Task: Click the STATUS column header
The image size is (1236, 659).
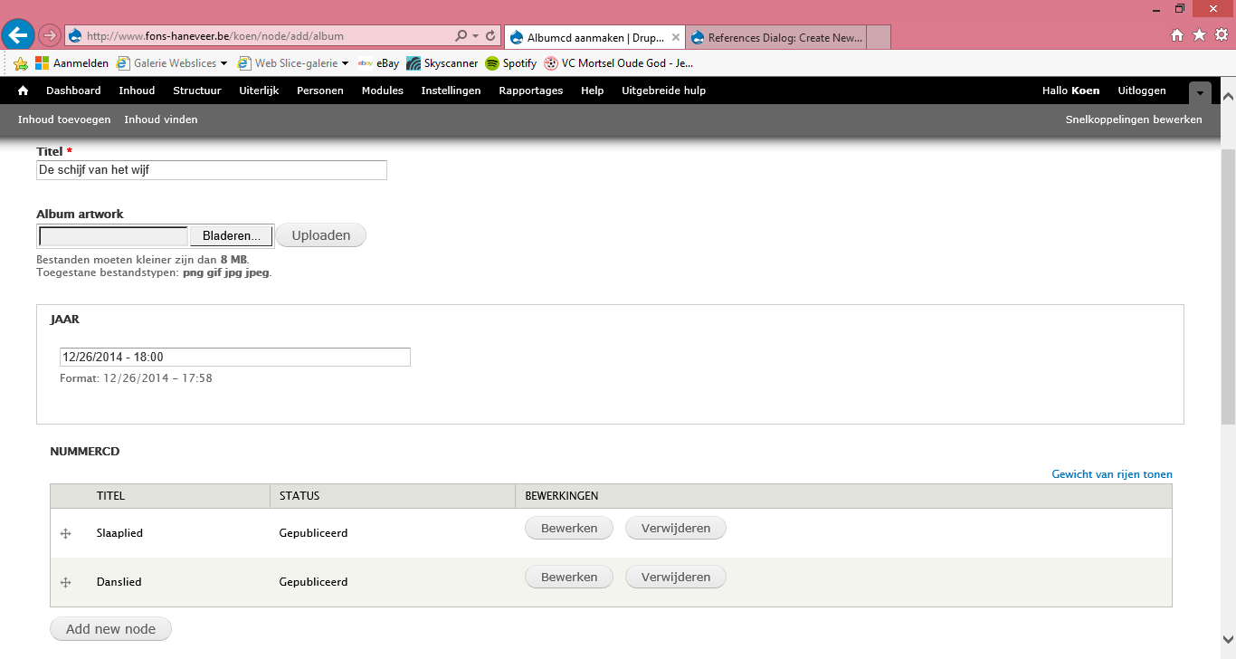Action: click(299, 496)
